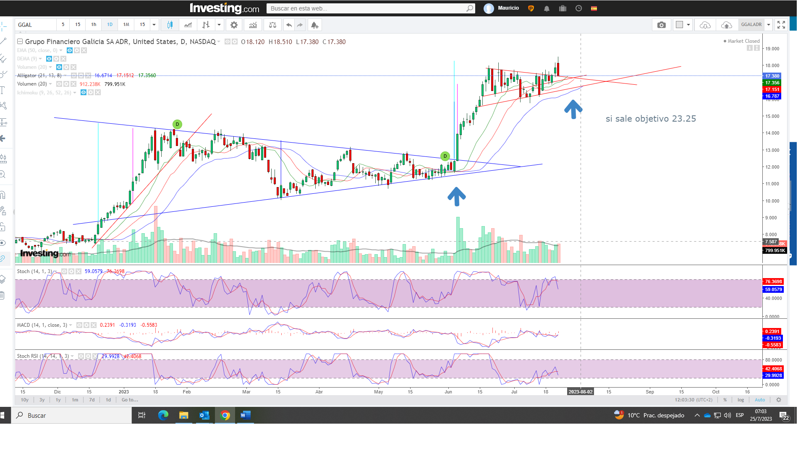This screenshot has width=806, height=453.
Task: Expand the time interval dropdown arrow
Action: click(154, 25)
